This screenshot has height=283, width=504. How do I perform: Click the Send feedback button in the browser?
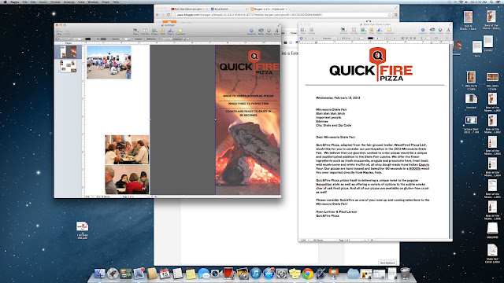click(x=387, y=263)
